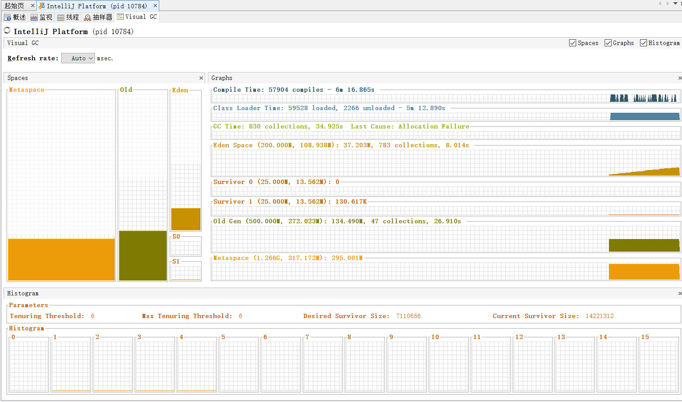
Task: Click Current Survivor Size value 14221312
Action: coord(599,316)
